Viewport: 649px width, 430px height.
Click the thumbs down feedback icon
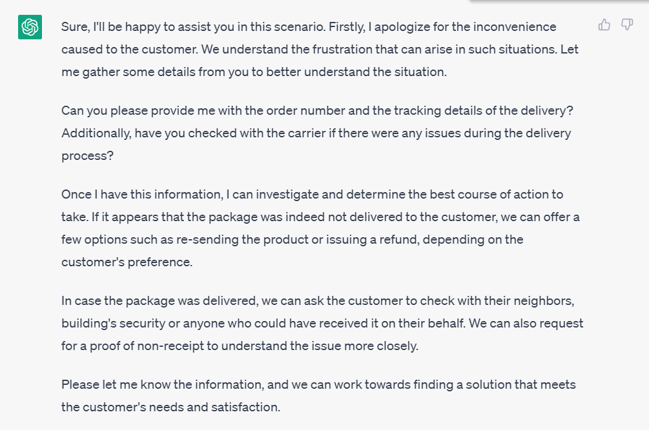627,24
